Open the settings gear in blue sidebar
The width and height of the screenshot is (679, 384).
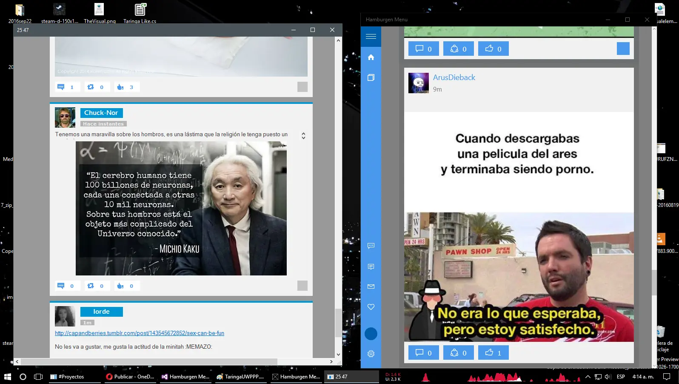371,354
